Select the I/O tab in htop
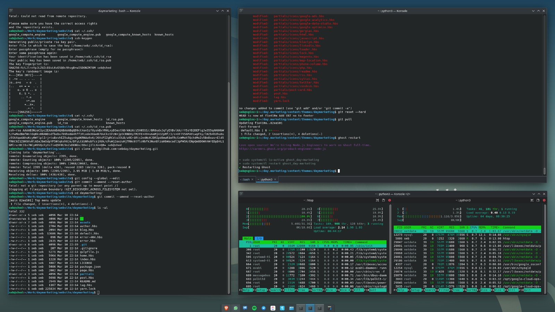Screen dimensions: 555x312 coord(259,239)
